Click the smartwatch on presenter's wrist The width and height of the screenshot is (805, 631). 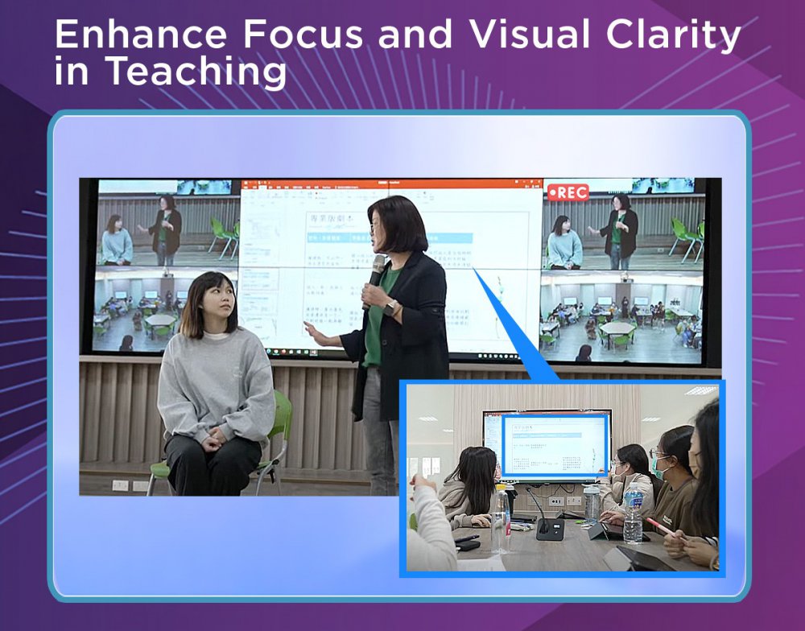pyautogui.click(x=391, y=307)
